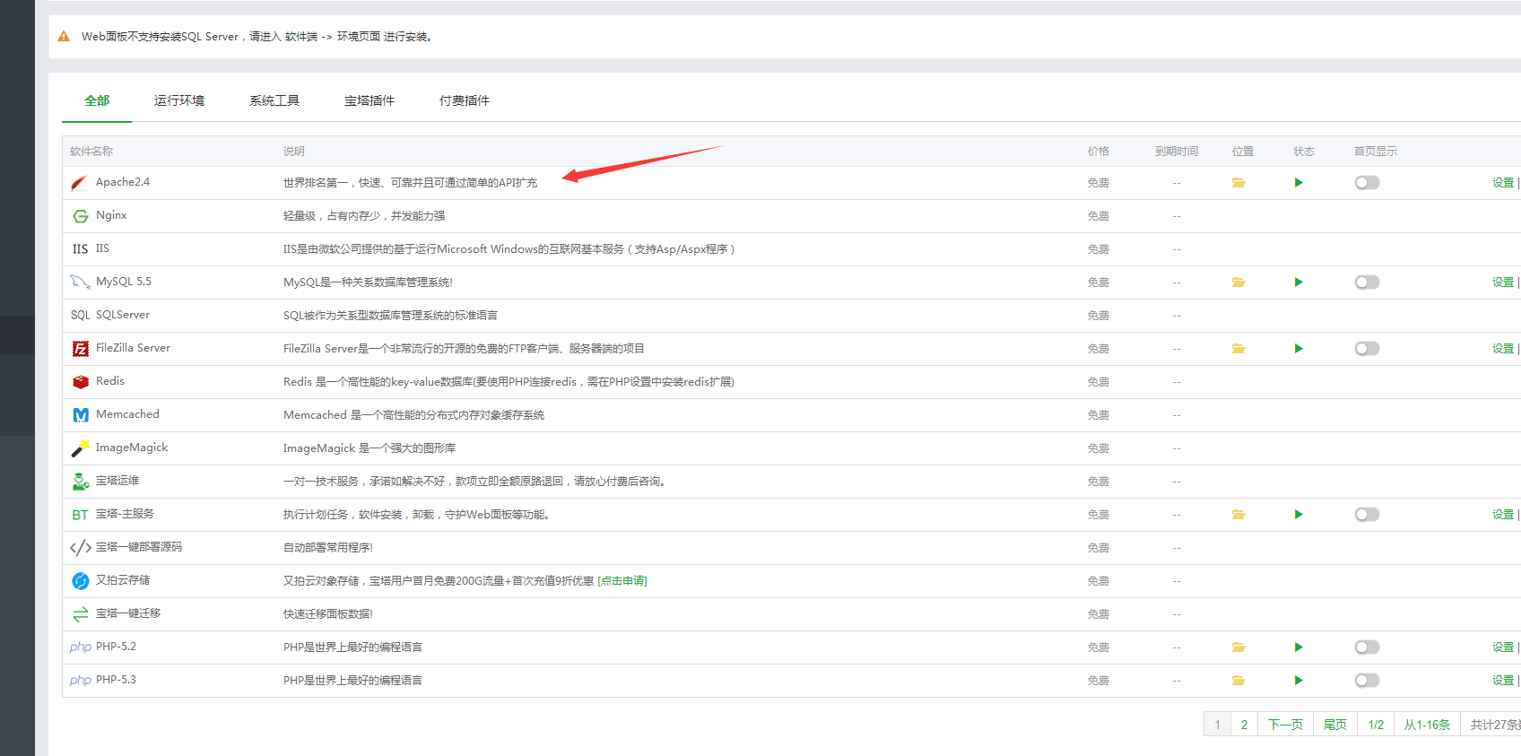Click the 下一页 pagination button
Viewport: 1521px width, 756px height.
pyautogui.click(x=1285, y=725)
